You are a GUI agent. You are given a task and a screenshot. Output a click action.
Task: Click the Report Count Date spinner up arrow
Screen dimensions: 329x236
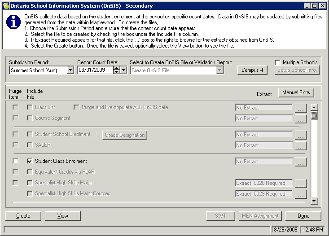tap(117, 68)
